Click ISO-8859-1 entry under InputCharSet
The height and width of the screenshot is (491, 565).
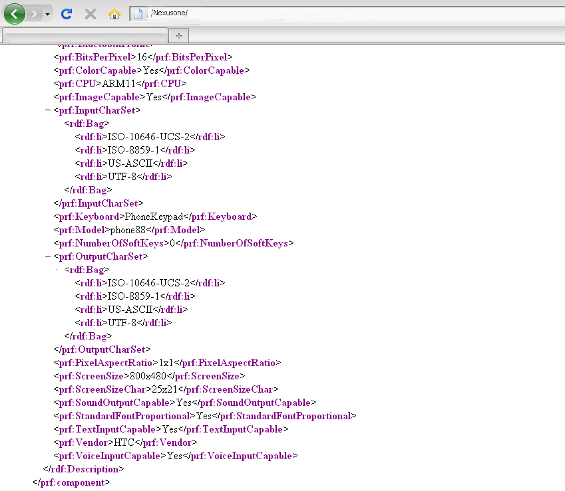(134, 150)
